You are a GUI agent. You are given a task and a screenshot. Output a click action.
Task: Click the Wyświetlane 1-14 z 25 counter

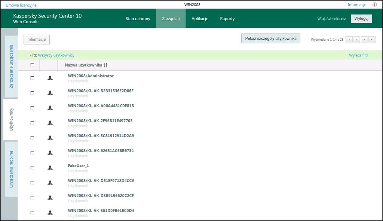click(x=327, y=40)
